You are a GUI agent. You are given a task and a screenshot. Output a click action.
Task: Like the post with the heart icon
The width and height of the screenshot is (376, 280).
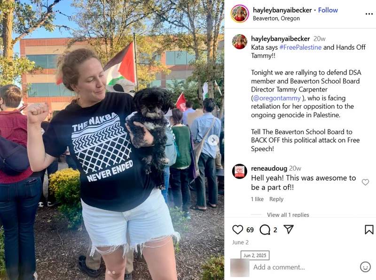(237, 229)
